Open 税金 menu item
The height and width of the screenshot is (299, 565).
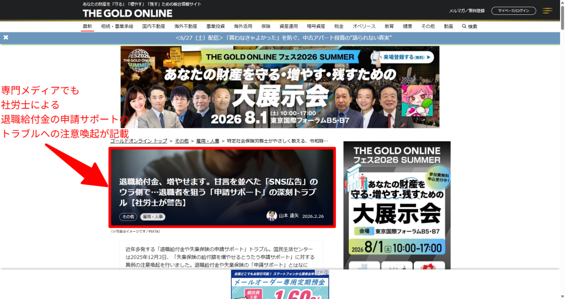[x=339, y=26]
